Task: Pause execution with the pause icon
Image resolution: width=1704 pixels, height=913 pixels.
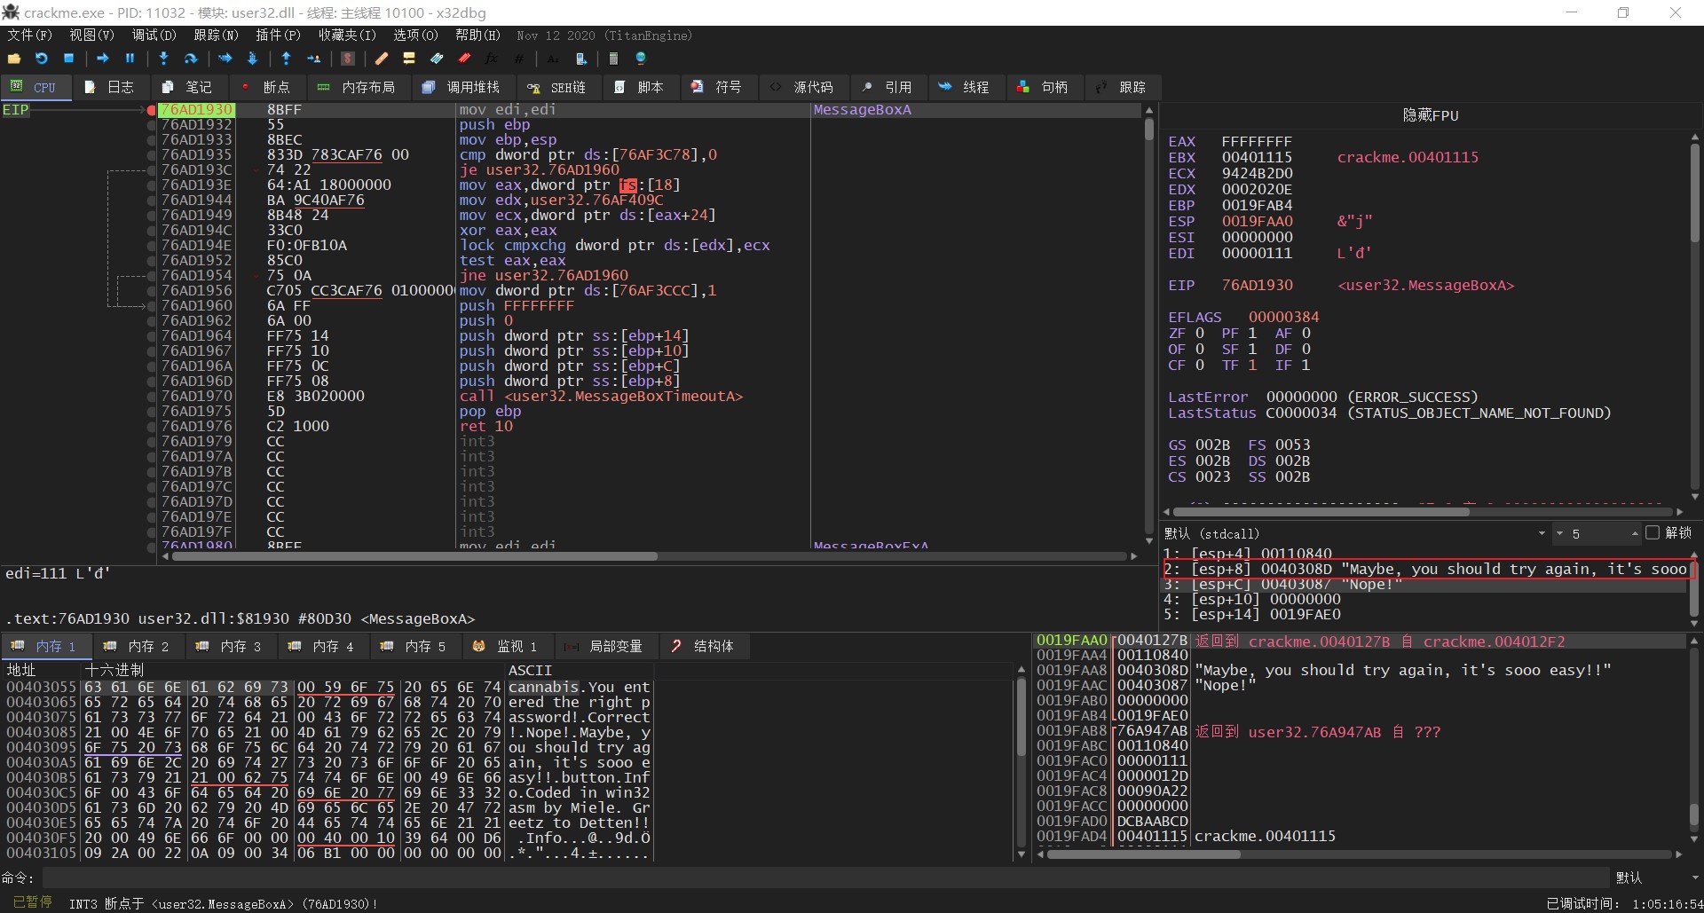Action: [130, 59]
